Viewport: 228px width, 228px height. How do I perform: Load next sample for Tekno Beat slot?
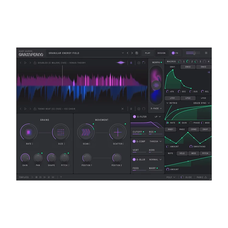coord(30,109)
